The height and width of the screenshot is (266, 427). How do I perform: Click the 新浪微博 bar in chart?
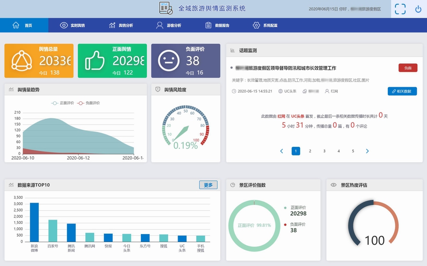pyautogui.click(x=34, y=222)
